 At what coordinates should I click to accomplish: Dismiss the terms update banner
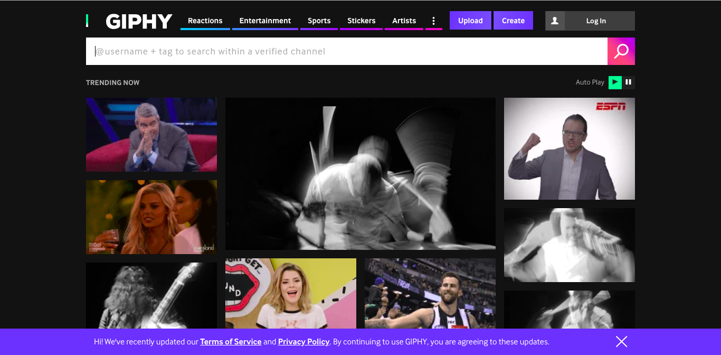coord(621,342)
